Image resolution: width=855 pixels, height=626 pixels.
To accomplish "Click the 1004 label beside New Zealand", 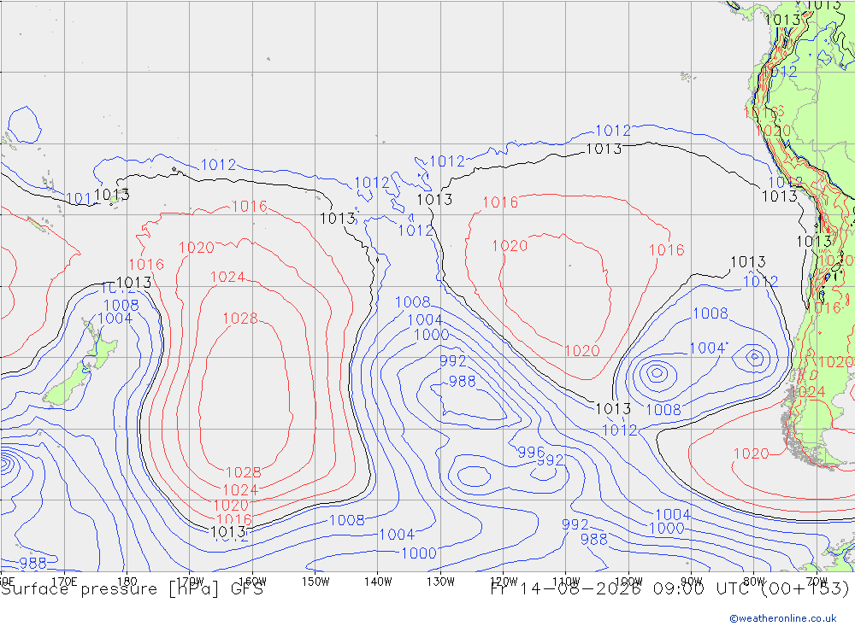I will pyautogui.click(x=115, y=319).
